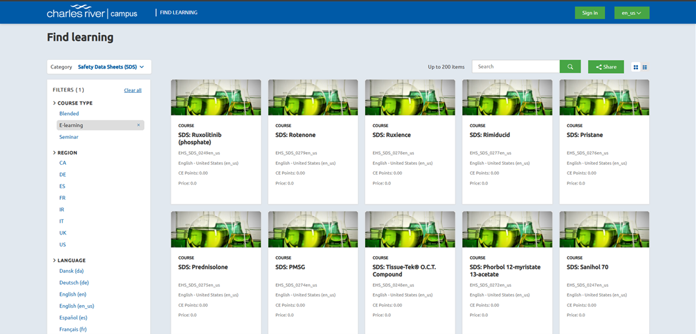
Task: Filter by region UK
Action: pyautogui.click(x=63, y=233)
